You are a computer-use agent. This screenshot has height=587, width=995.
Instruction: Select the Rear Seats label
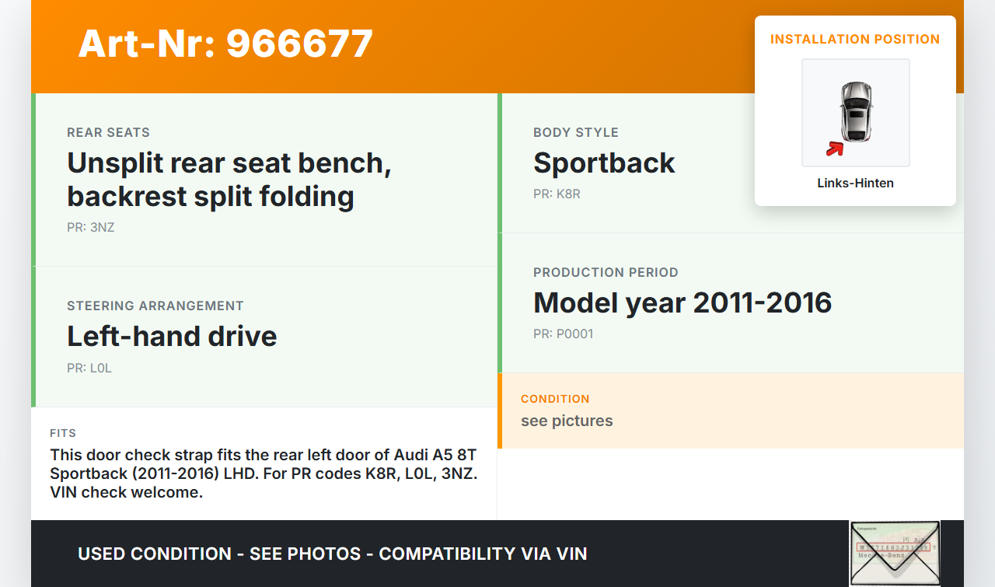108,133
